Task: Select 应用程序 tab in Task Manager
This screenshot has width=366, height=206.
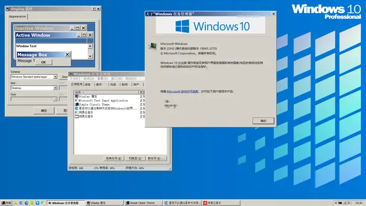Action: [x=77, y=84]
